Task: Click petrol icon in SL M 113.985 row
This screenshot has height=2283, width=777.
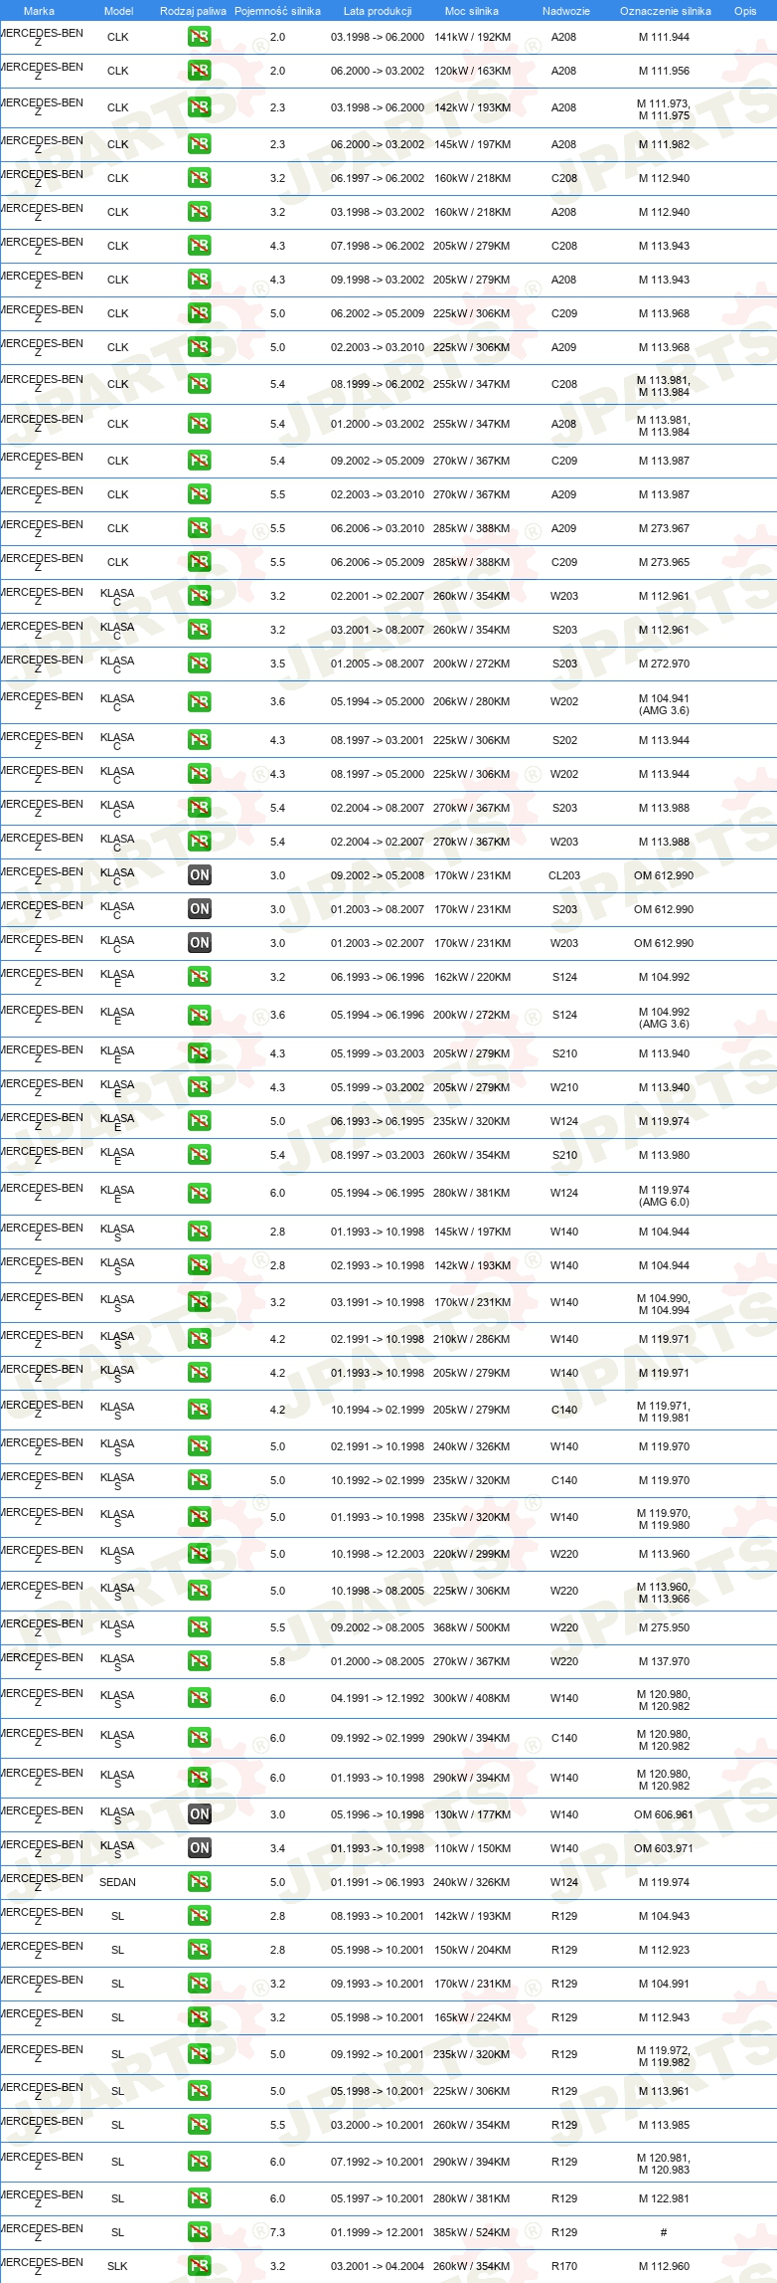Action: point(200,2125)
